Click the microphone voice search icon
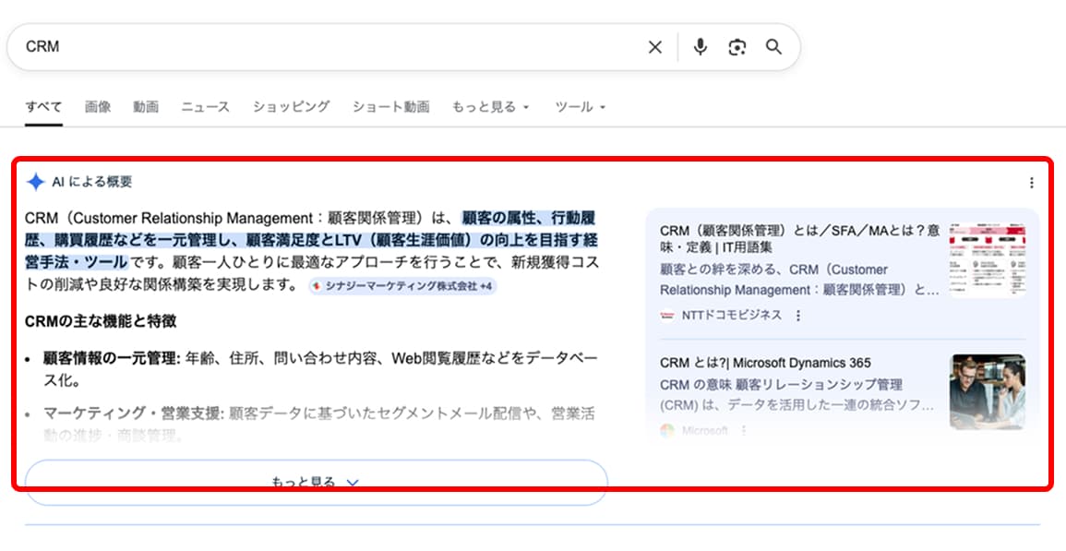Viewport: 1066px width, 551px height. 701,46
